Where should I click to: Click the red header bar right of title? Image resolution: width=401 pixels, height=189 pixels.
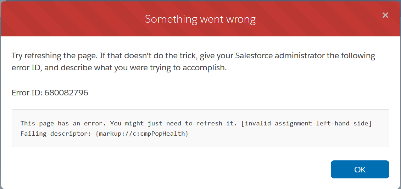[319, 19]
